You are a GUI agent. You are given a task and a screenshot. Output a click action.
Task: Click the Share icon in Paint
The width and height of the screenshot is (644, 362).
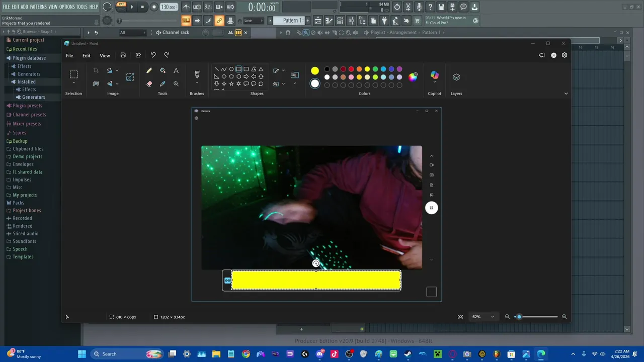click(x=138, y=55)
